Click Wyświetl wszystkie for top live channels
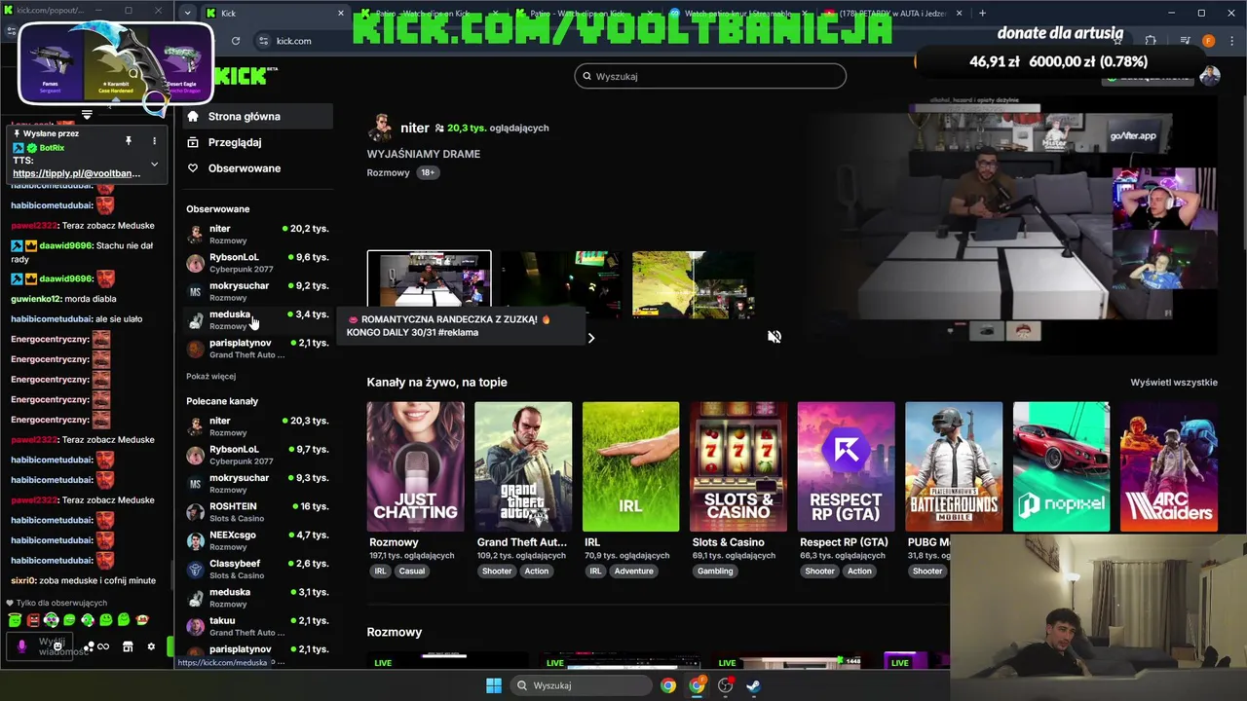The image size is (1247, 701). point(1174,383)
